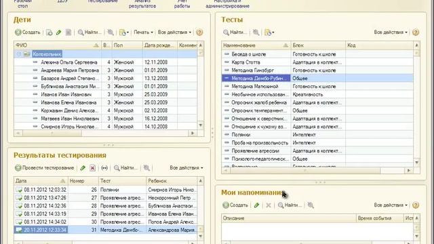
Task: Sort Тесты by the Наименование column header
Action: [x=256, y=45]
